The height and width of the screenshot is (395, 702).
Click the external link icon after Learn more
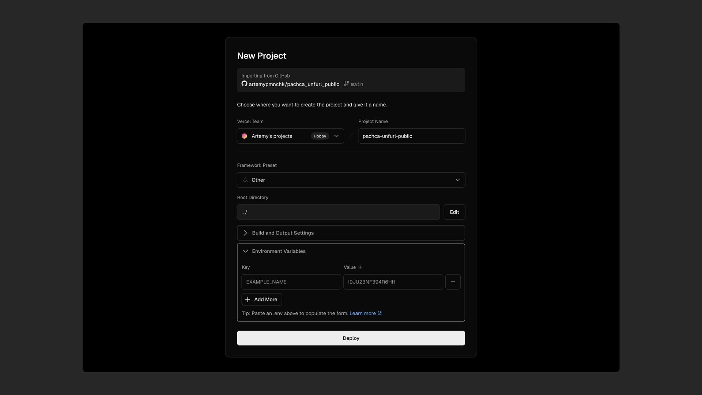[x=380, y=313]
